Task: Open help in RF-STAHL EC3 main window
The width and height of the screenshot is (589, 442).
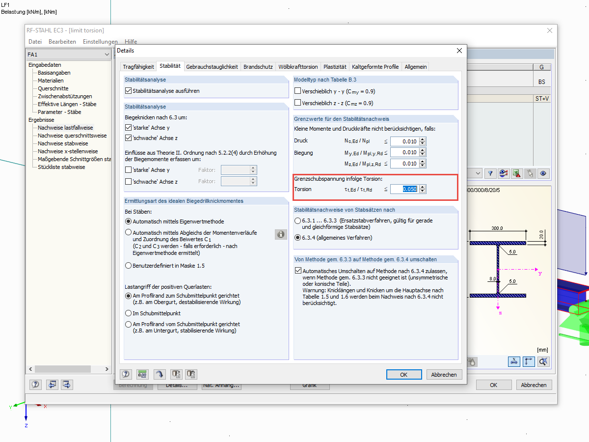Action: 35,385
